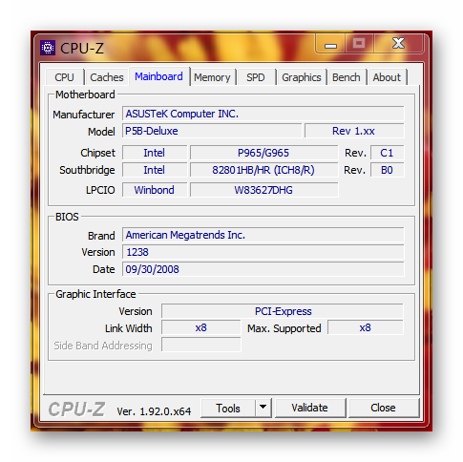This screenshot has width=463, height=462.
Task: Click the Close button at bottom
Action: point(383,408)
